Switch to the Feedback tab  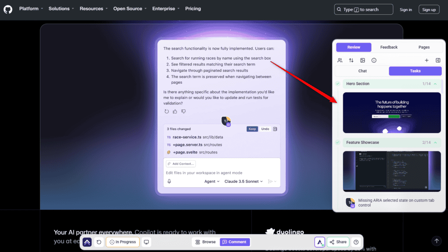(x=389, y=47)
